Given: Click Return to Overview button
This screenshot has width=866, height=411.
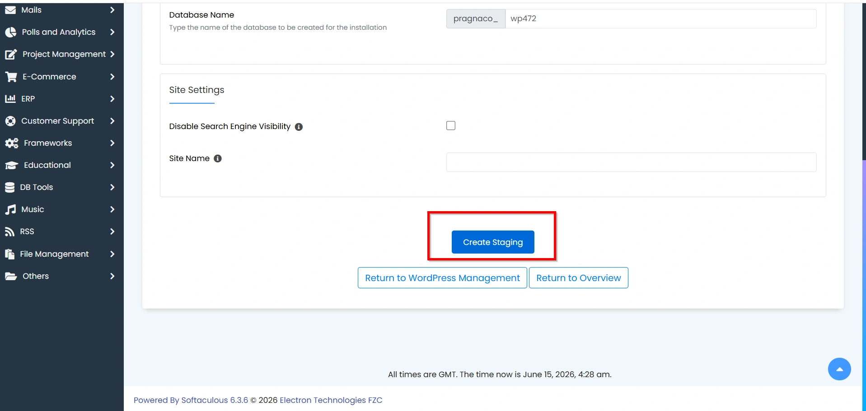Looking at the screenshot, I should [x=579, y=278].
